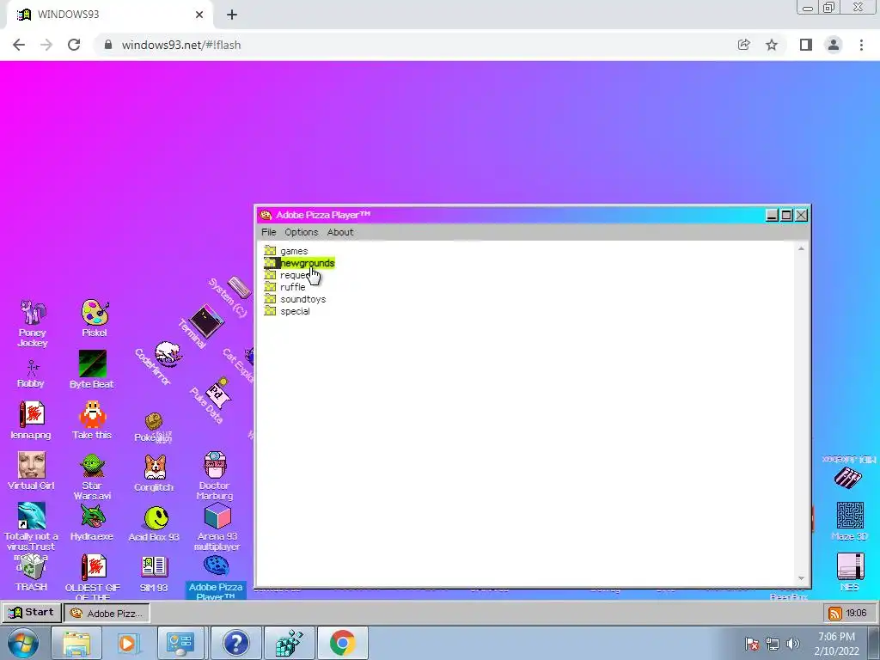Reload the browser page

coord(74,45)
